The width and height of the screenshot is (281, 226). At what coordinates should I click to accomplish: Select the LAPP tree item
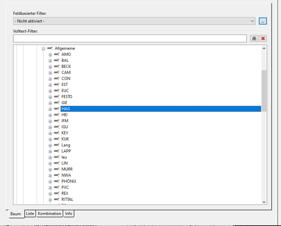pos(66,151)
